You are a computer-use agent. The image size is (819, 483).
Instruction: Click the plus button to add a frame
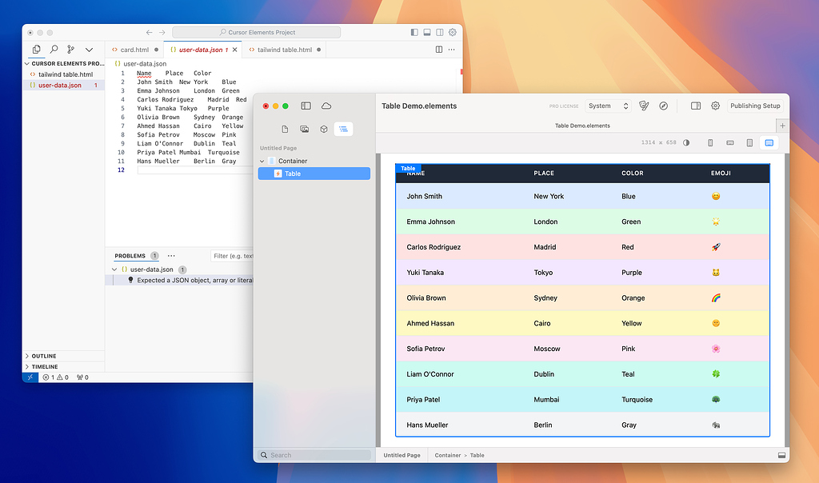[x=782, y=125]
